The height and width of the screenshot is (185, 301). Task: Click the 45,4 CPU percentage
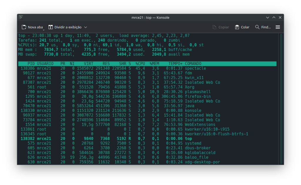(140, 68)
